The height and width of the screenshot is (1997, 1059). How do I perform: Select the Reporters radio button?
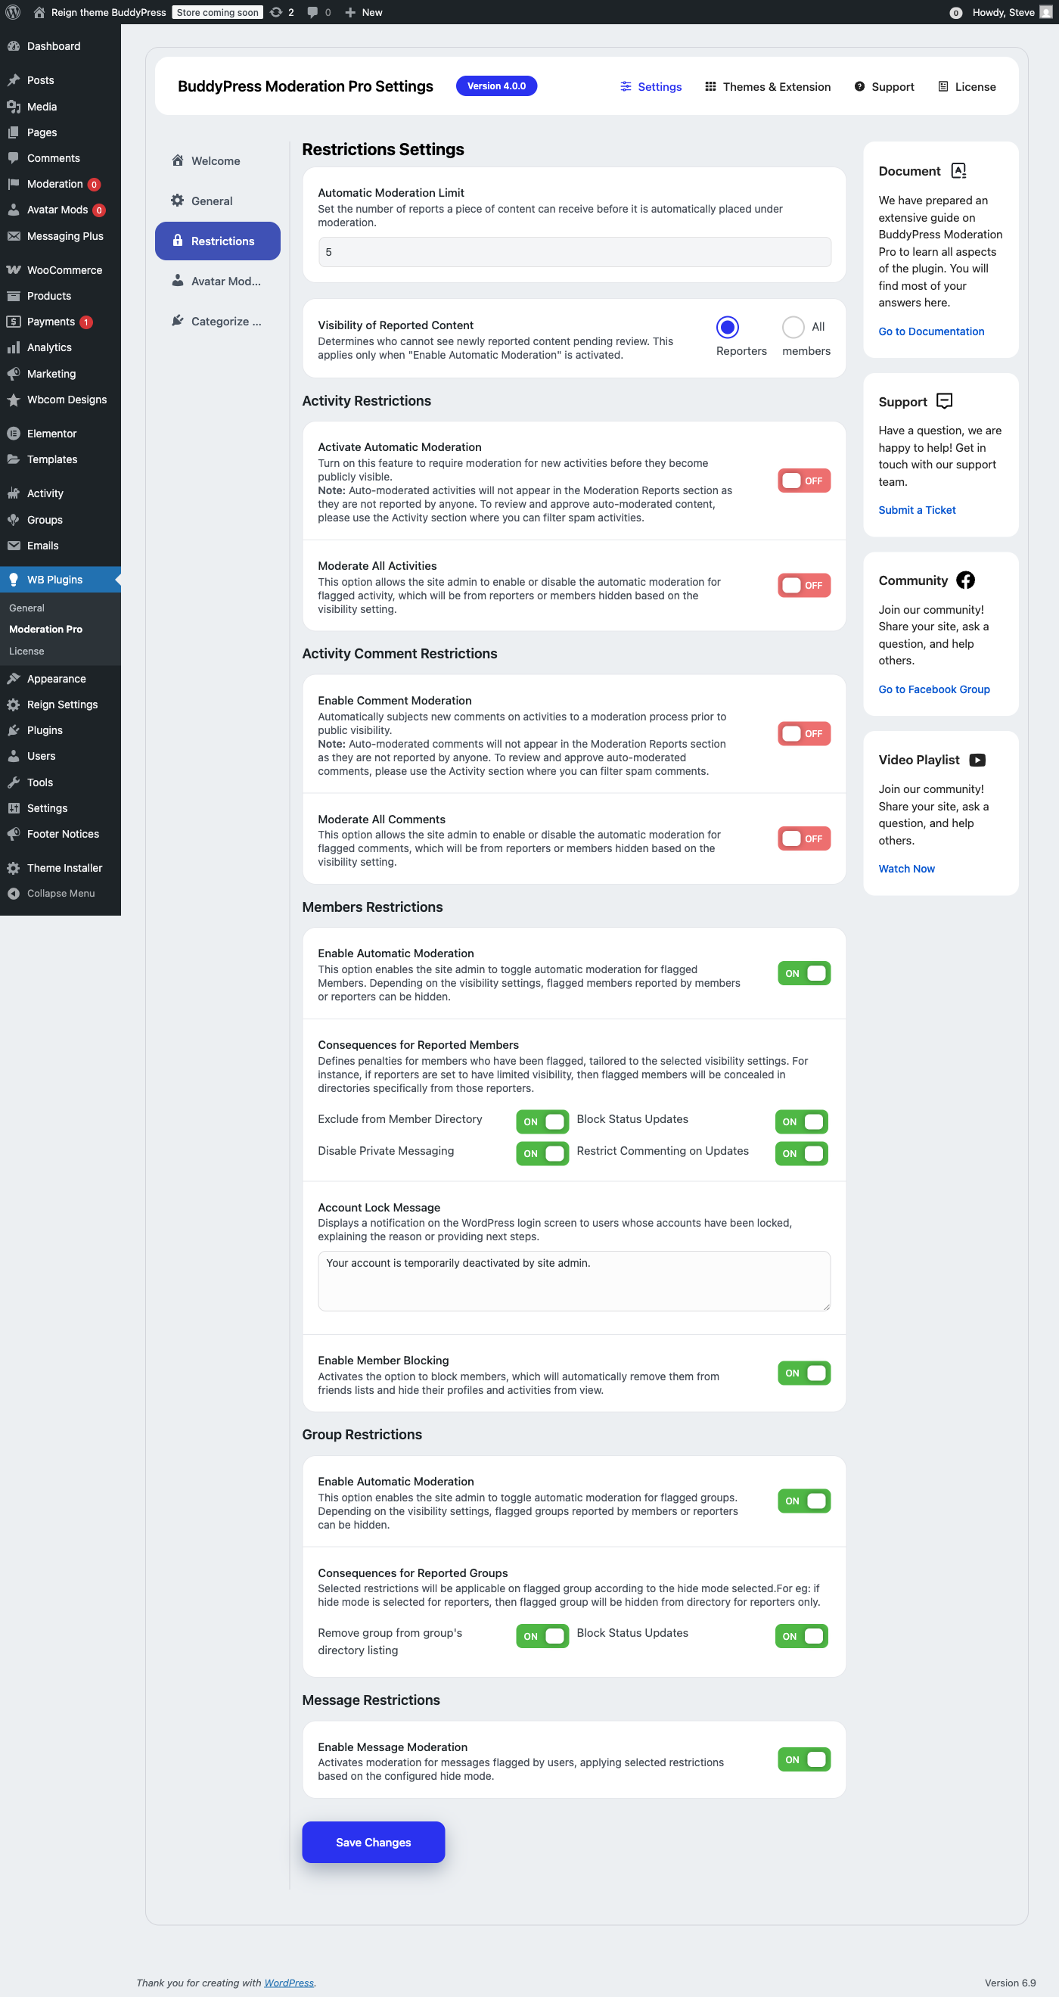(727, 327)
